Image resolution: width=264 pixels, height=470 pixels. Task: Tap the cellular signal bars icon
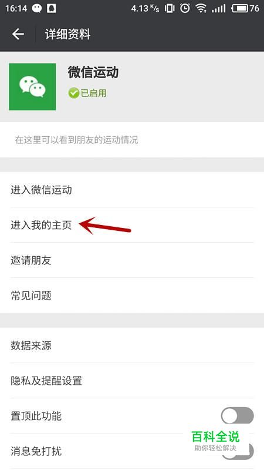[218, 8]
